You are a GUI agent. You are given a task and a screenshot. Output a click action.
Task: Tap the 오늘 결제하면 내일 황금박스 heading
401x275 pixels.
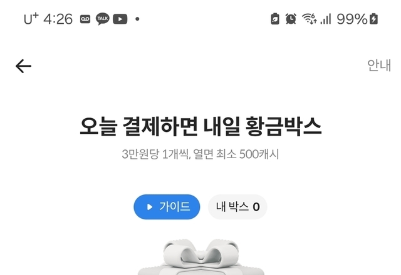click(200, 127)
